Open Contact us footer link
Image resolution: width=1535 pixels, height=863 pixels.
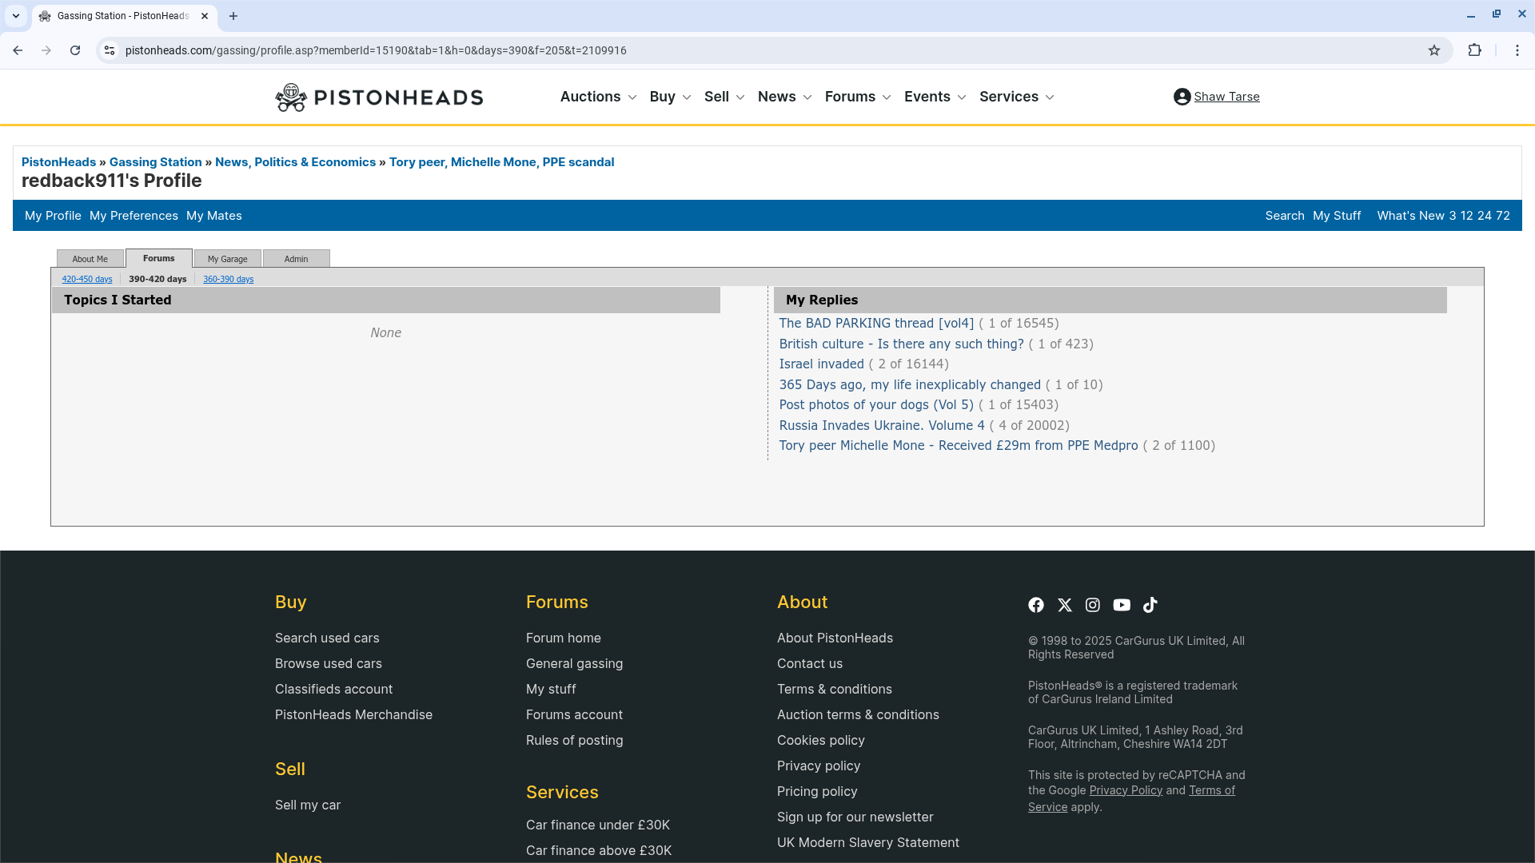(810, 664)
